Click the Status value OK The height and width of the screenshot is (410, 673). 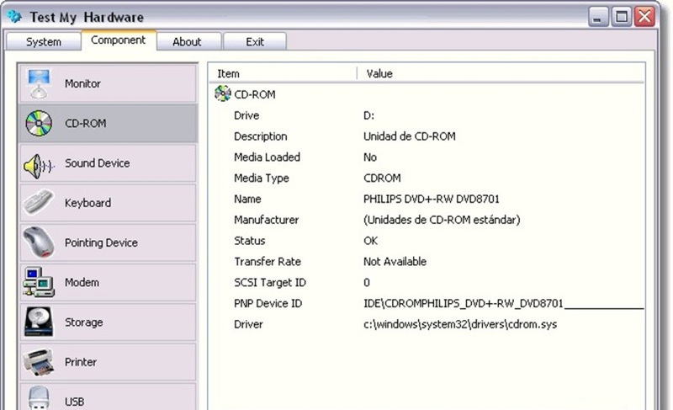pos(370,241)
